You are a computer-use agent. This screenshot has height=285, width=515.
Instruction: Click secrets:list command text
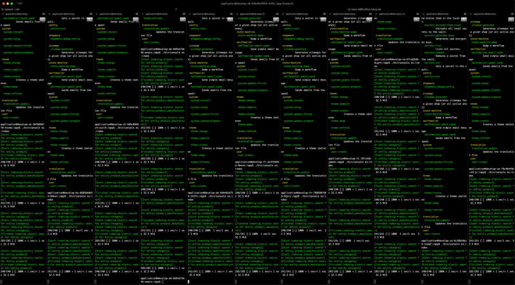click(433, 45)
